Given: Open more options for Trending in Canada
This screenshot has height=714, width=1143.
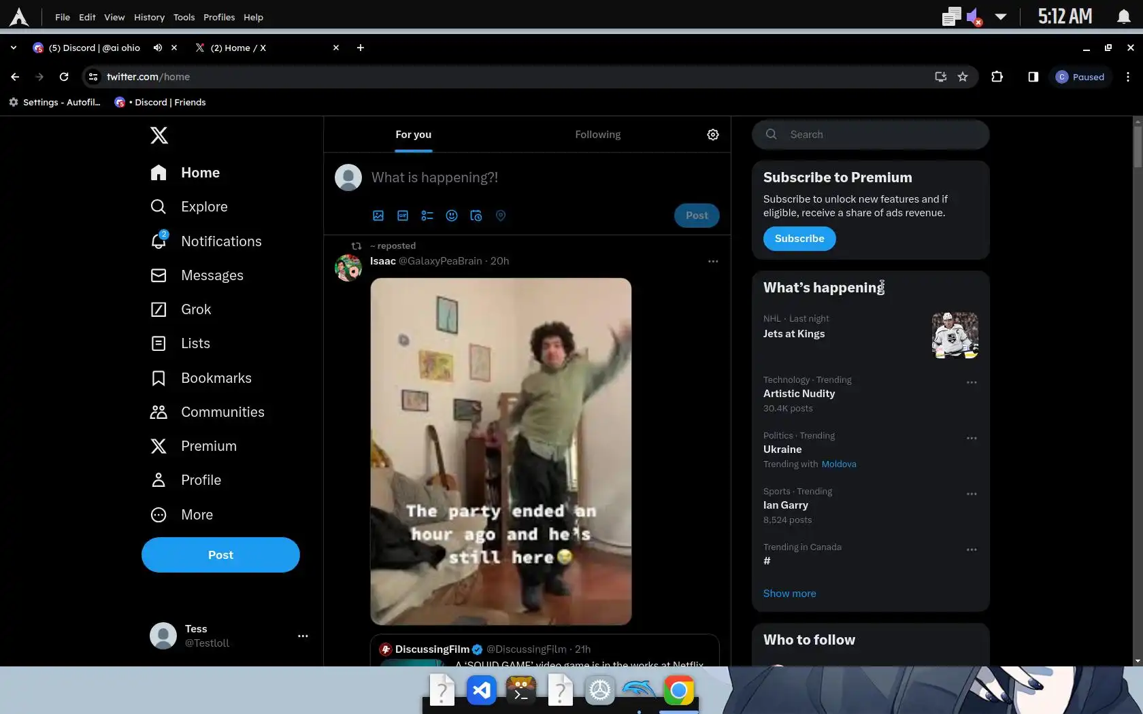Looking at the screenshot, I should click(x=972, y=549).
